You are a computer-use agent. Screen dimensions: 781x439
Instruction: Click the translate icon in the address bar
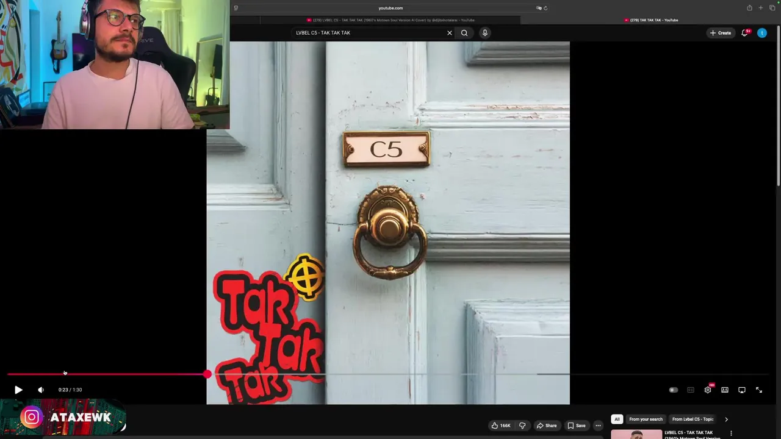click(539, 8)
